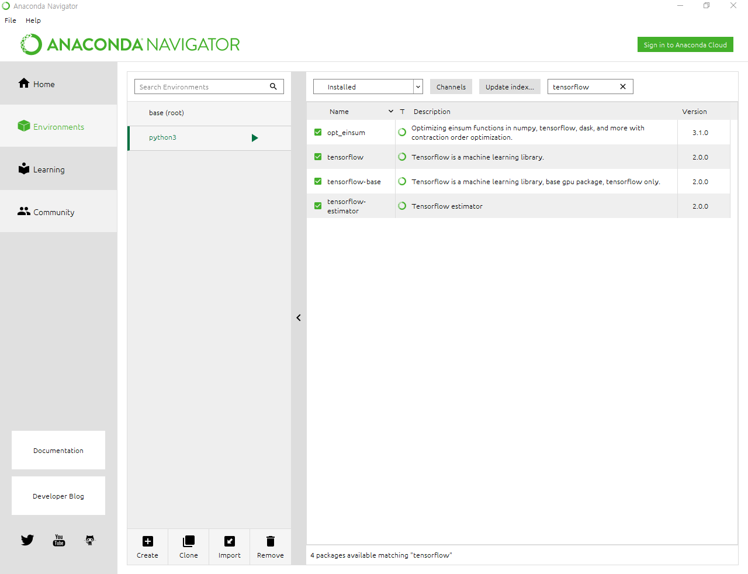Click the Channels button
The image size is (748, 574).
(451, 87)
